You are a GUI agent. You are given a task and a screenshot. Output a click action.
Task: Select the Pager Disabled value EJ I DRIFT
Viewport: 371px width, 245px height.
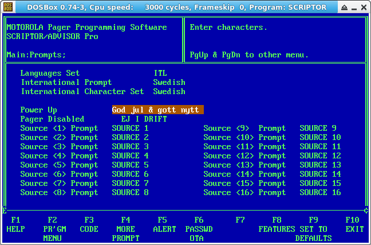tap(144, 119)
